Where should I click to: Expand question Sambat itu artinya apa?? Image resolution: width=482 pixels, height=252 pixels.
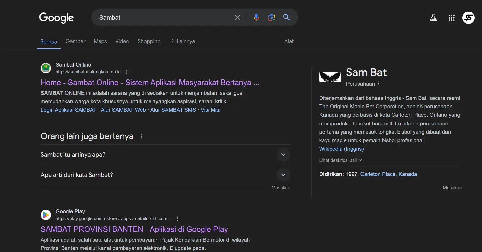165,155
